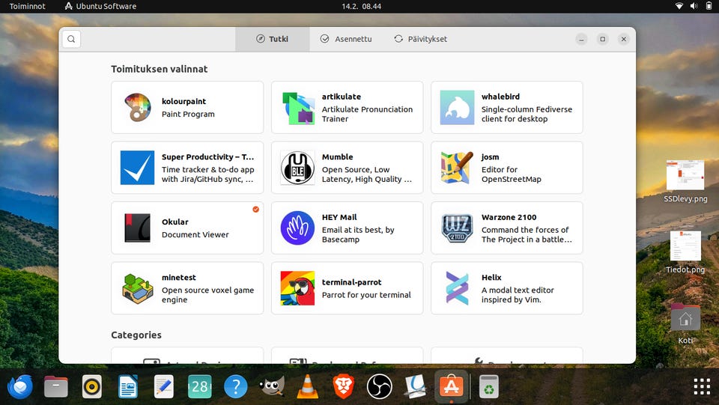Click "A modal text editor inspired by Vim."
This screenshot has width=719, height=405.
[x=518, y=295]
